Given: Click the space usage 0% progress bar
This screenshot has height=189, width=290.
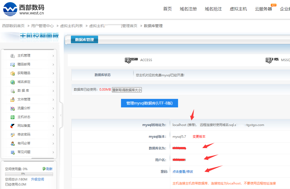Looking at the screenshot, I should 29,174.
